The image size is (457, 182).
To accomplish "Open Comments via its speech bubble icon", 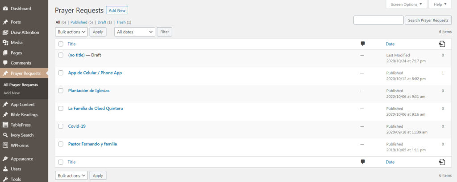I will coord(5,63).
